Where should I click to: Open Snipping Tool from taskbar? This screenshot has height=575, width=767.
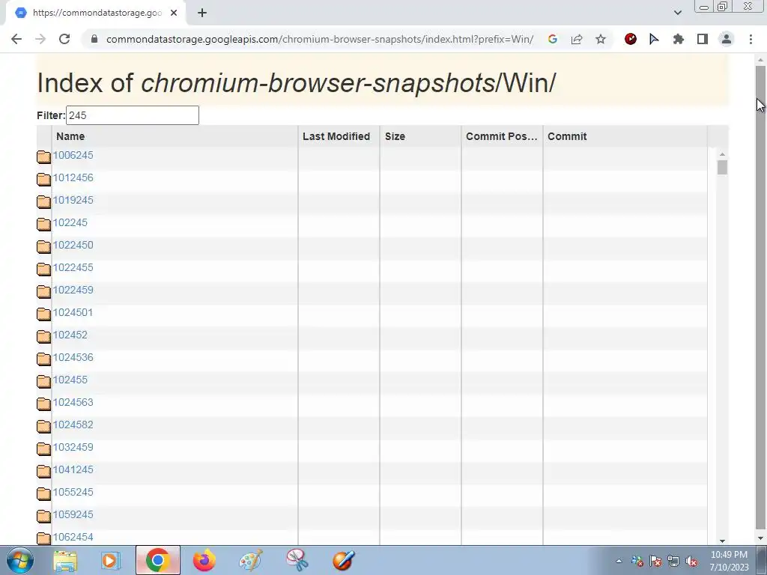tap(297, 560)
